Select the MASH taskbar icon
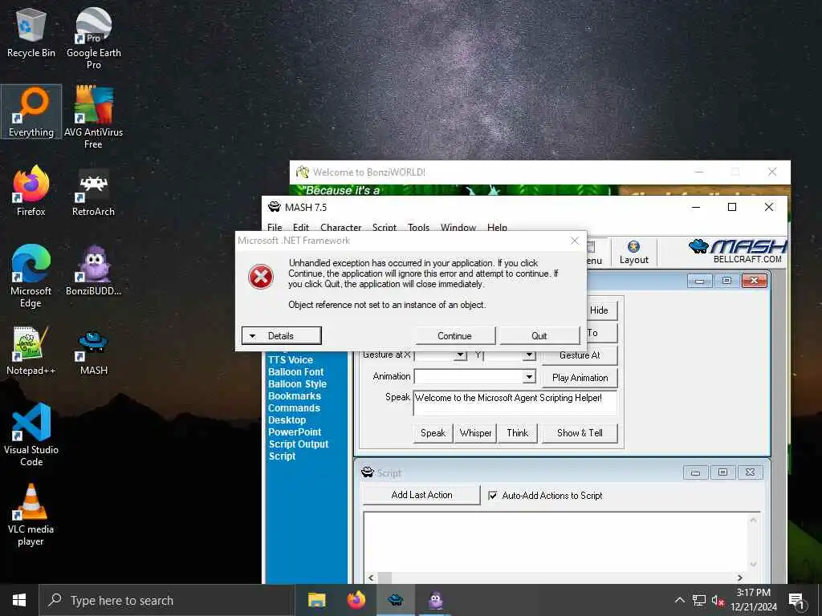The width and height of the screenshot is (822, 616). tap(396, 600)
